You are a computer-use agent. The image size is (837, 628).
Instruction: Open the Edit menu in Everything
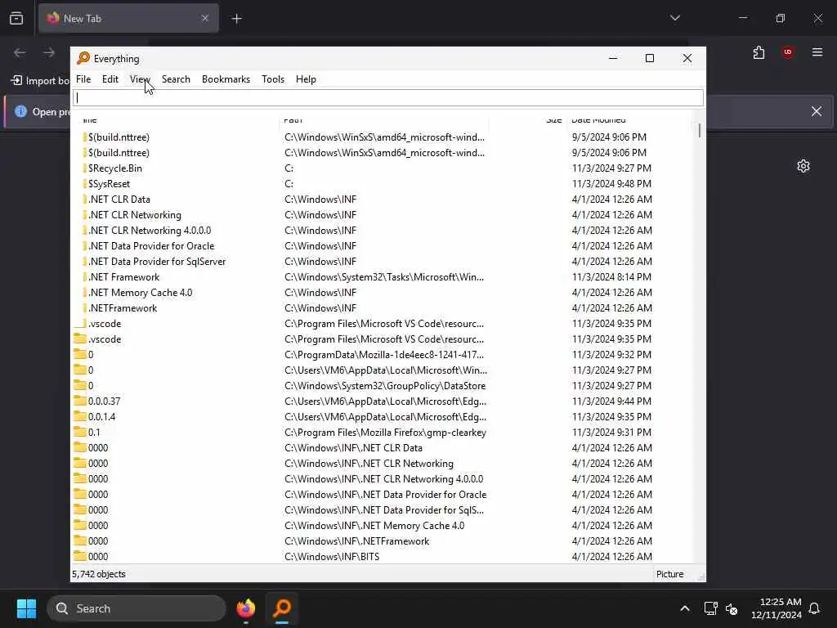coord(110,79)
